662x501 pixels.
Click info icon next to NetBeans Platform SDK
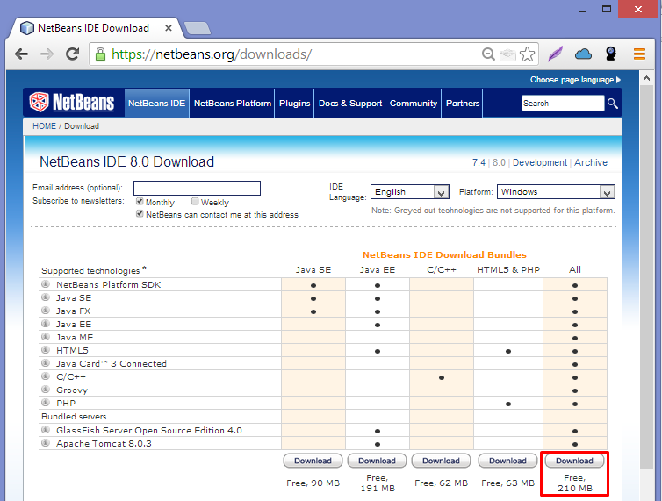click(x=46, y=284)
